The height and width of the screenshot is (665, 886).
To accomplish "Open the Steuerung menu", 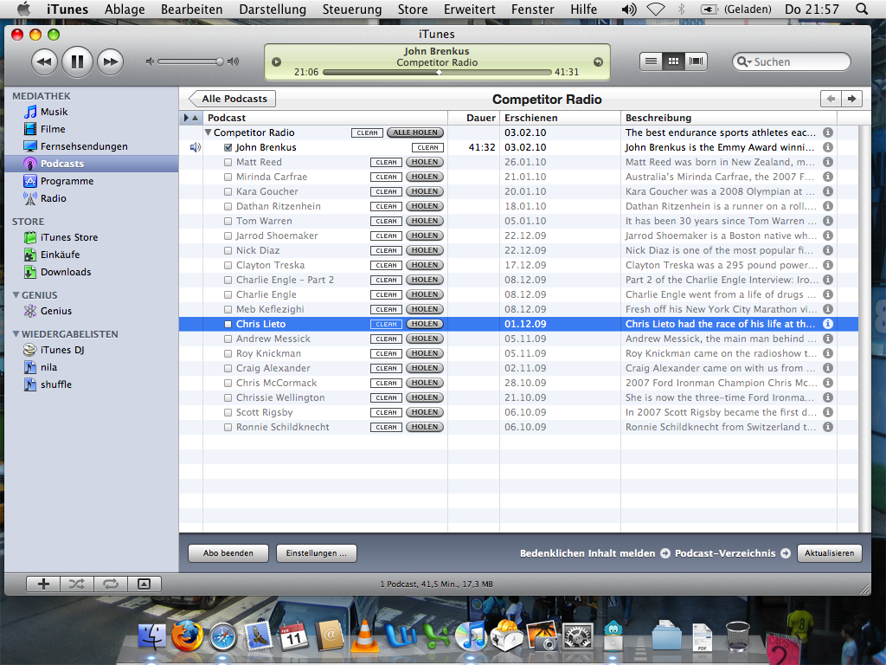I will [x=352, y=9].
